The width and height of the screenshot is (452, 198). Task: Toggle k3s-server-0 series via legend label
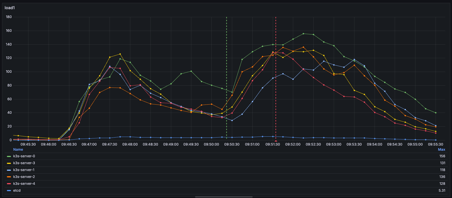point(24,156)
